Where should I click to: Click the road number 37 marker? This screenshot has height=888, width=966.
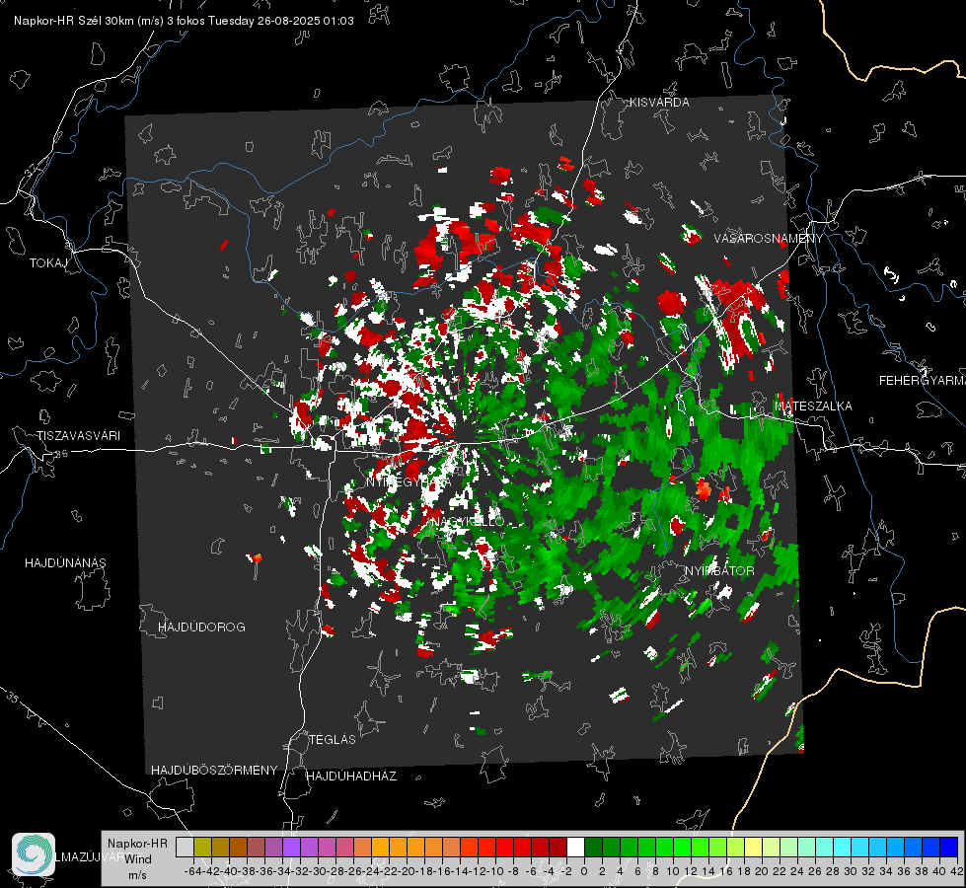(x=32, y=169)
